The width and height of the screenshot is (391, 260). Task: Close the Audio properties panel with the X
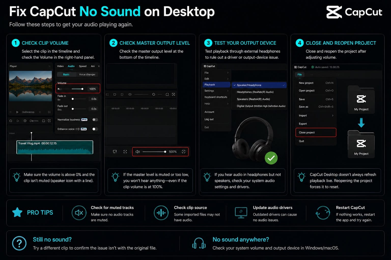tap(99, 66)
